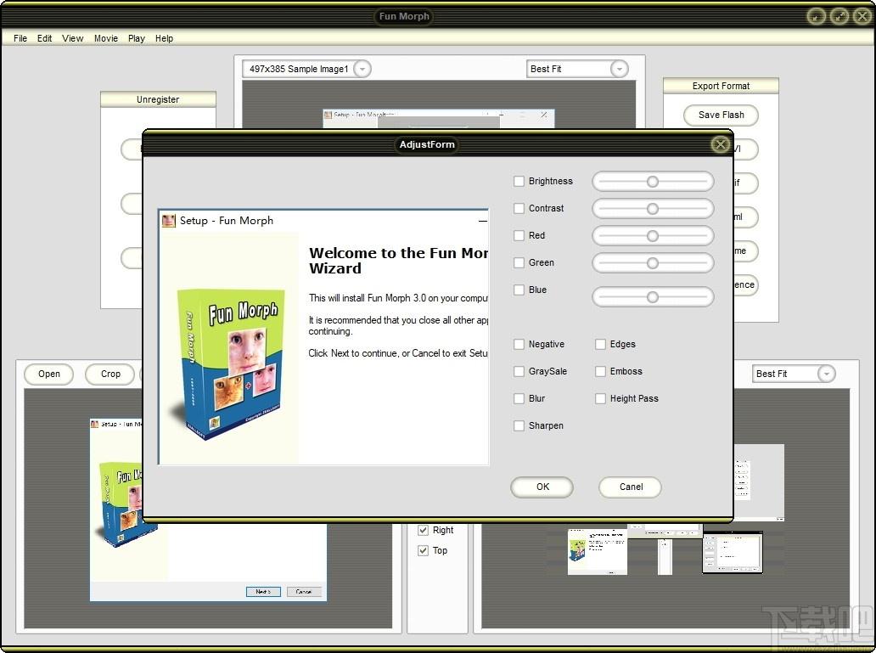The image size is (876, 653).
Task: Click the Crop button in the main window
Action: coord(110,374)
